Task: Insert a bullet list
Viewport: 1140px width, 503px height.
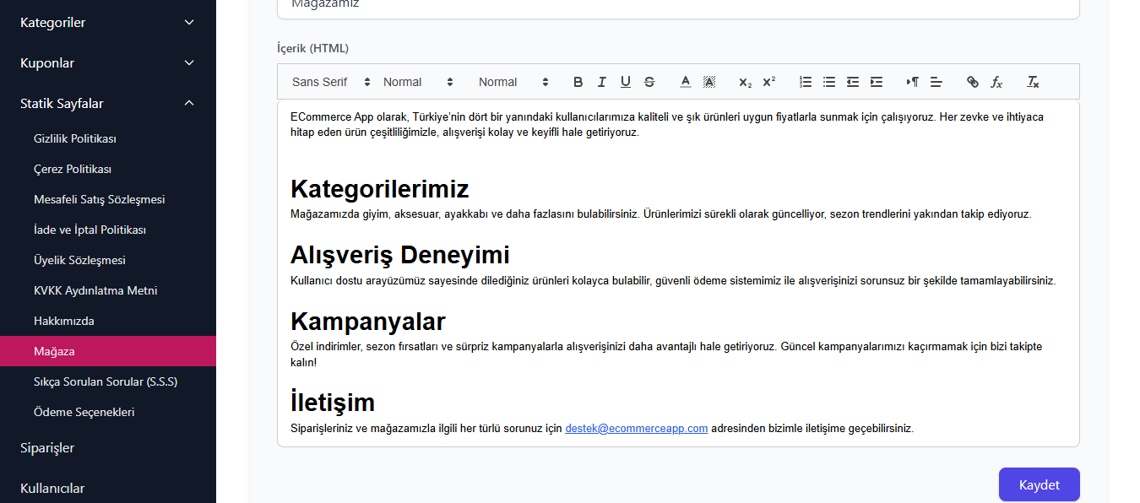Action: click(x=828, y=81)
